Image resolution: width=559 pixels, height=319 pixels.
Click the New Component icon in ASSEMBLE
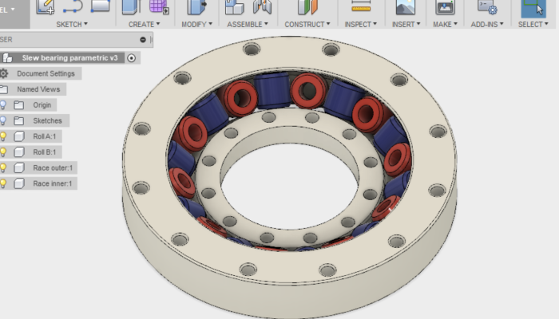(235, 6)
